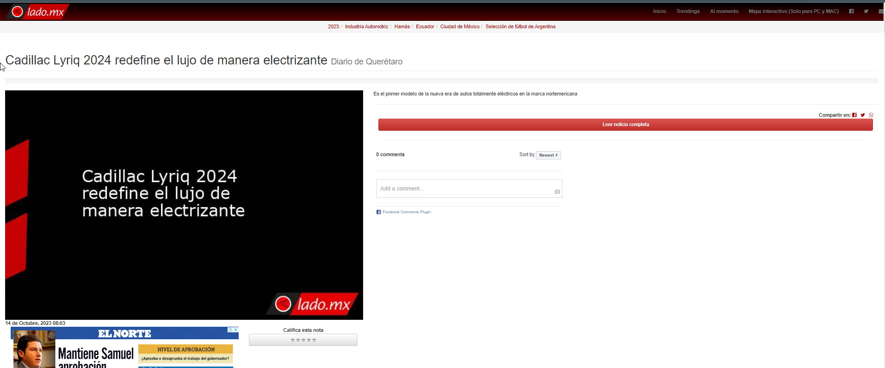885x368 pixels.
Task: Open the Ecuador trending topic
Action: (x=425, y=26)
